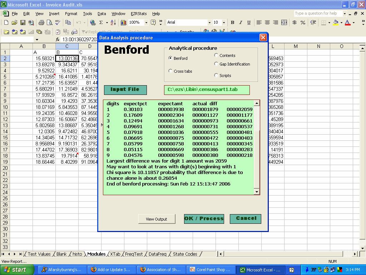Image resolution: width=366 pixels, height=275 pixels.
Task: Type a question for help box
Action: point(318,14)
